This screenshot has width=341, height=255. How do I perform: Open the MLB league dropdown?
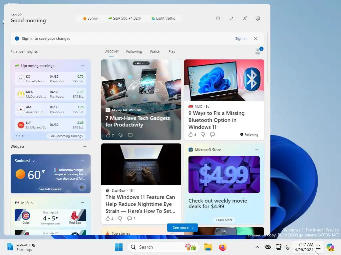[32, 203]
